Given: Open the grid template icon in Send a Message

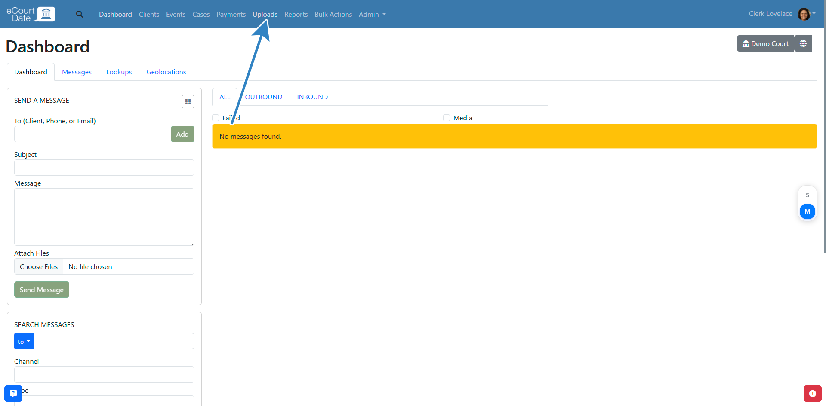Looking at the screenshot, I should point(188,101).
